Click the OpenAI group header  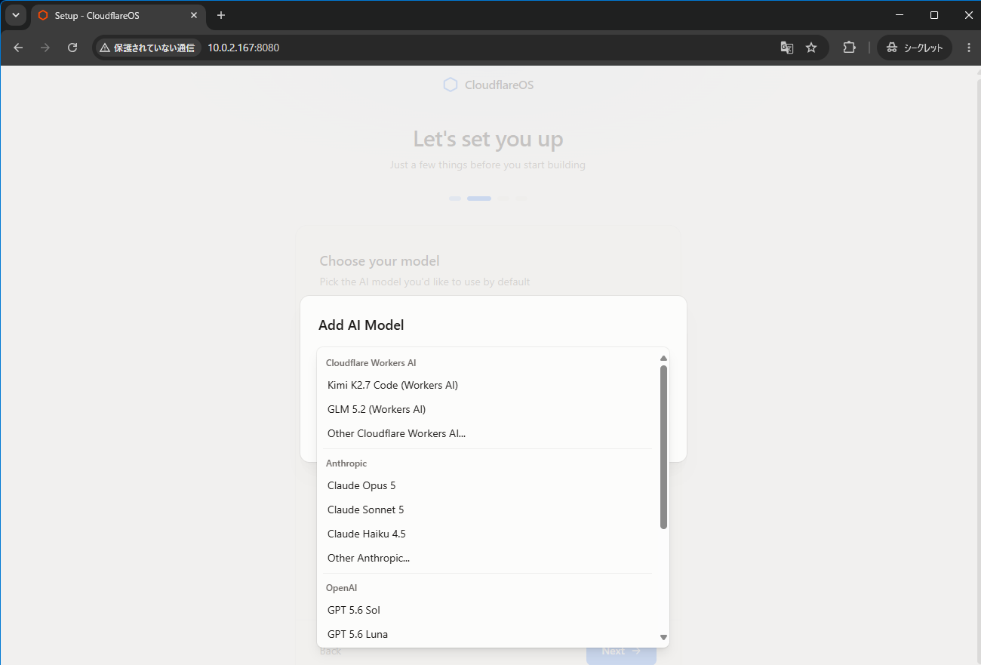(x=341, y=587)
